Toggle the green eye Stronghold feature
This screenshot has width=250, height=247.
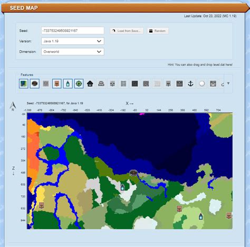coord(79,83)
